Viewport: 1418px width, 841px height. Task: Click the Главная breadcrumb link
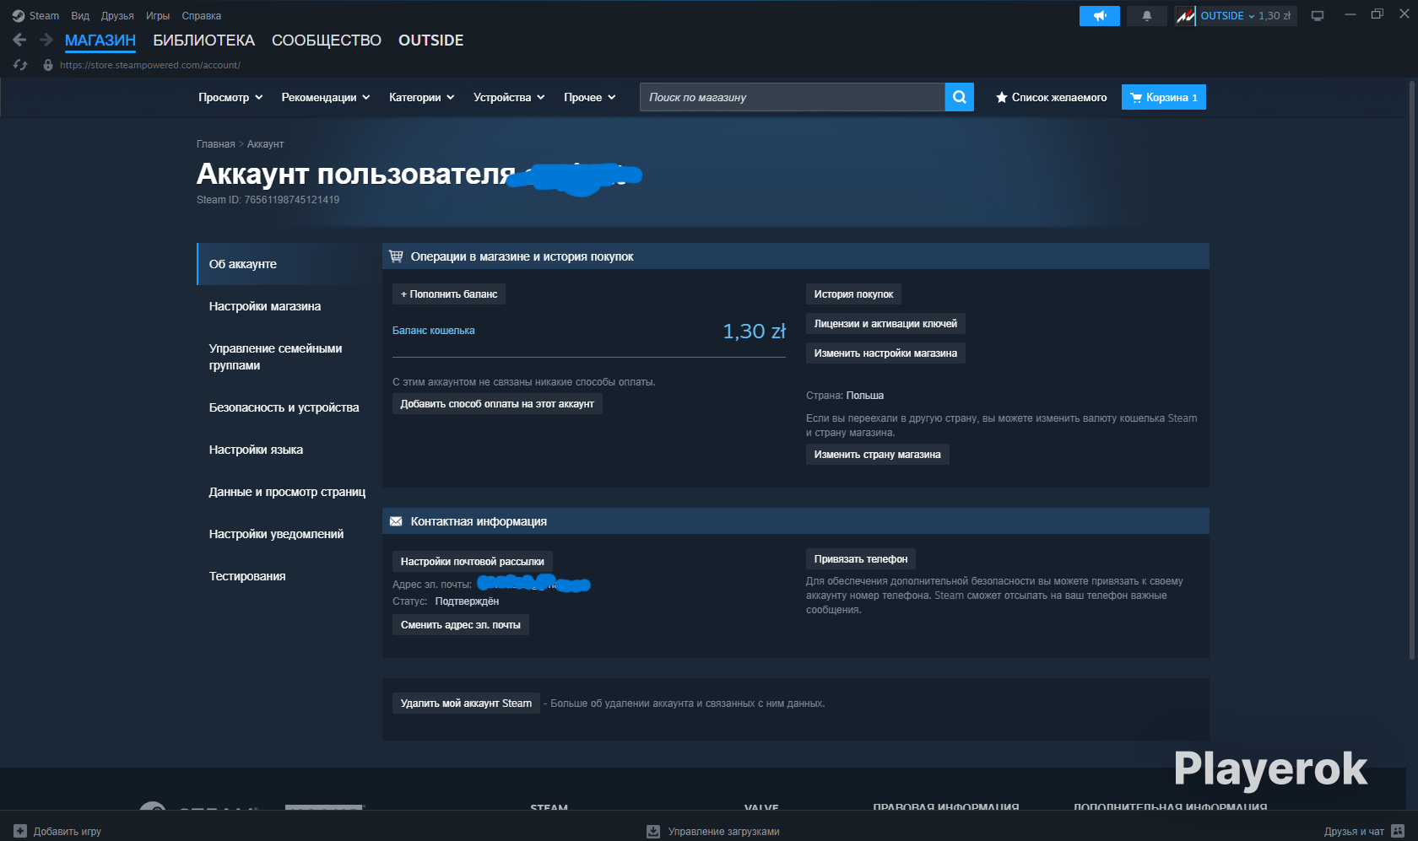(x=216, y=144)
